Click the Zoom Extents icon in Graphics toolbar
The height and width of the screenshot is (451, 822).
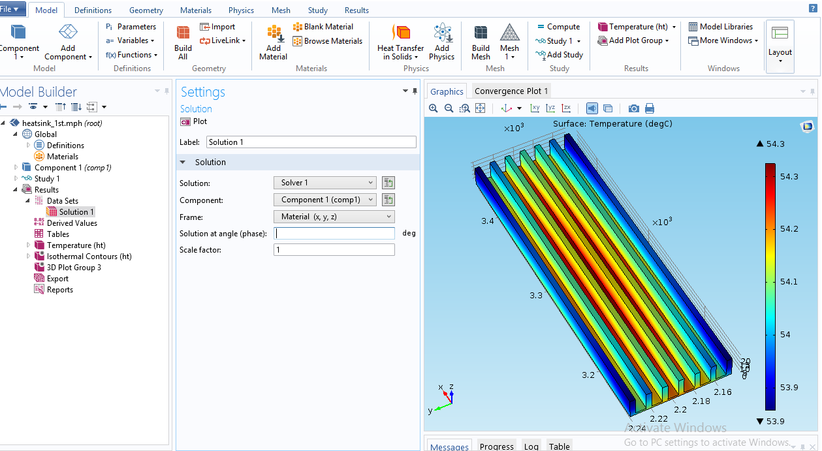tap(481, 108)
